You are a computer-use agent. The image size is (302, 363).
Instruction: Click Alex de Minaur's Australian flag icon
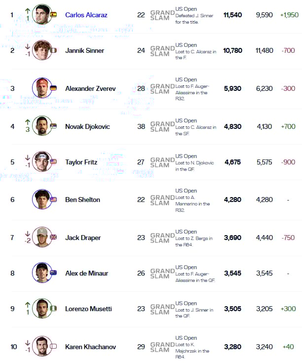click(x=53, y=273)
